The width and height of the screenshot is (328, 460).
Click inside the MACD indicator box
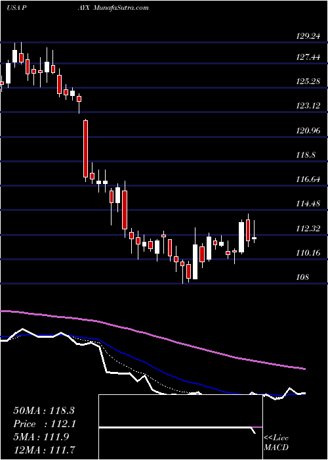(x=180, y=427)
